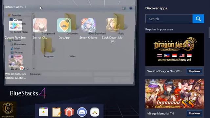The image size is (210, 118).
Task: Click the Popular in your area heading
Action: 159,29
